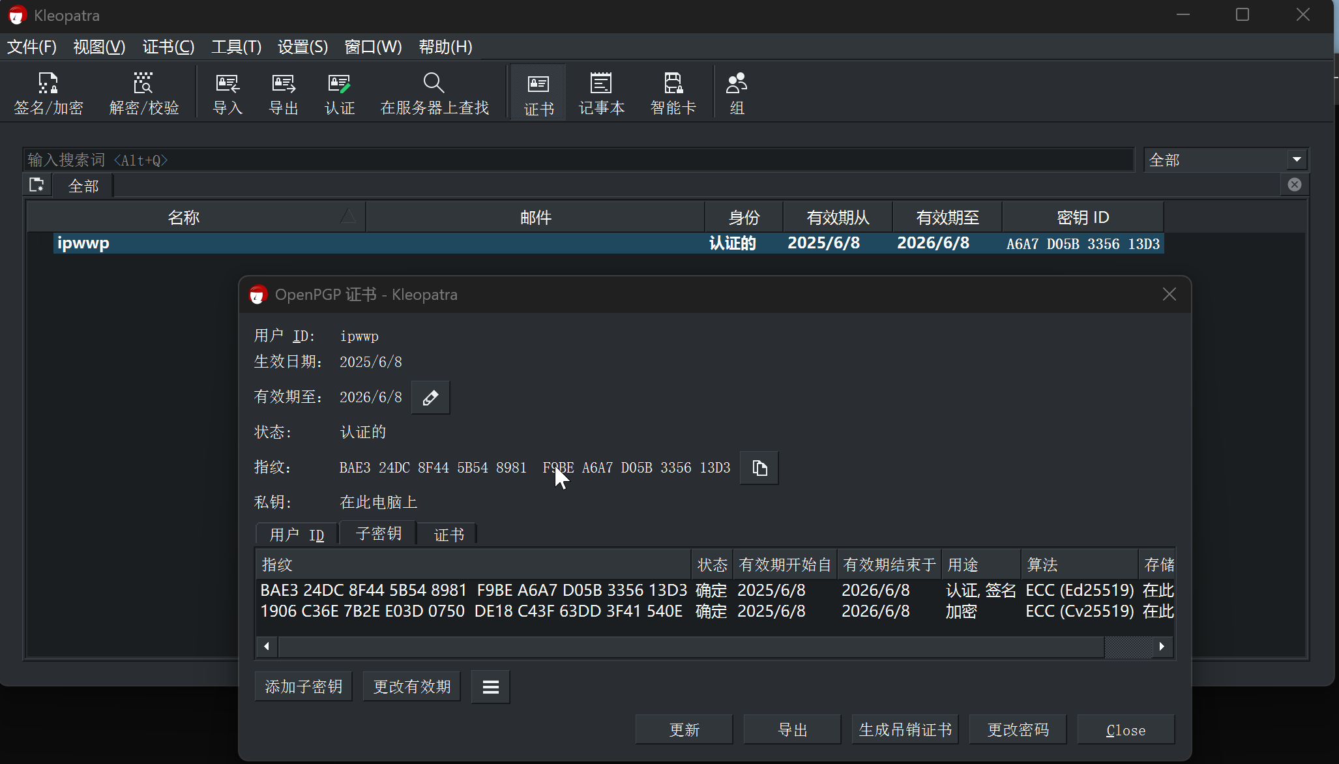
Task: Open the 工具(T) menu
Action: pyautogui.click(x=236, y=47)
